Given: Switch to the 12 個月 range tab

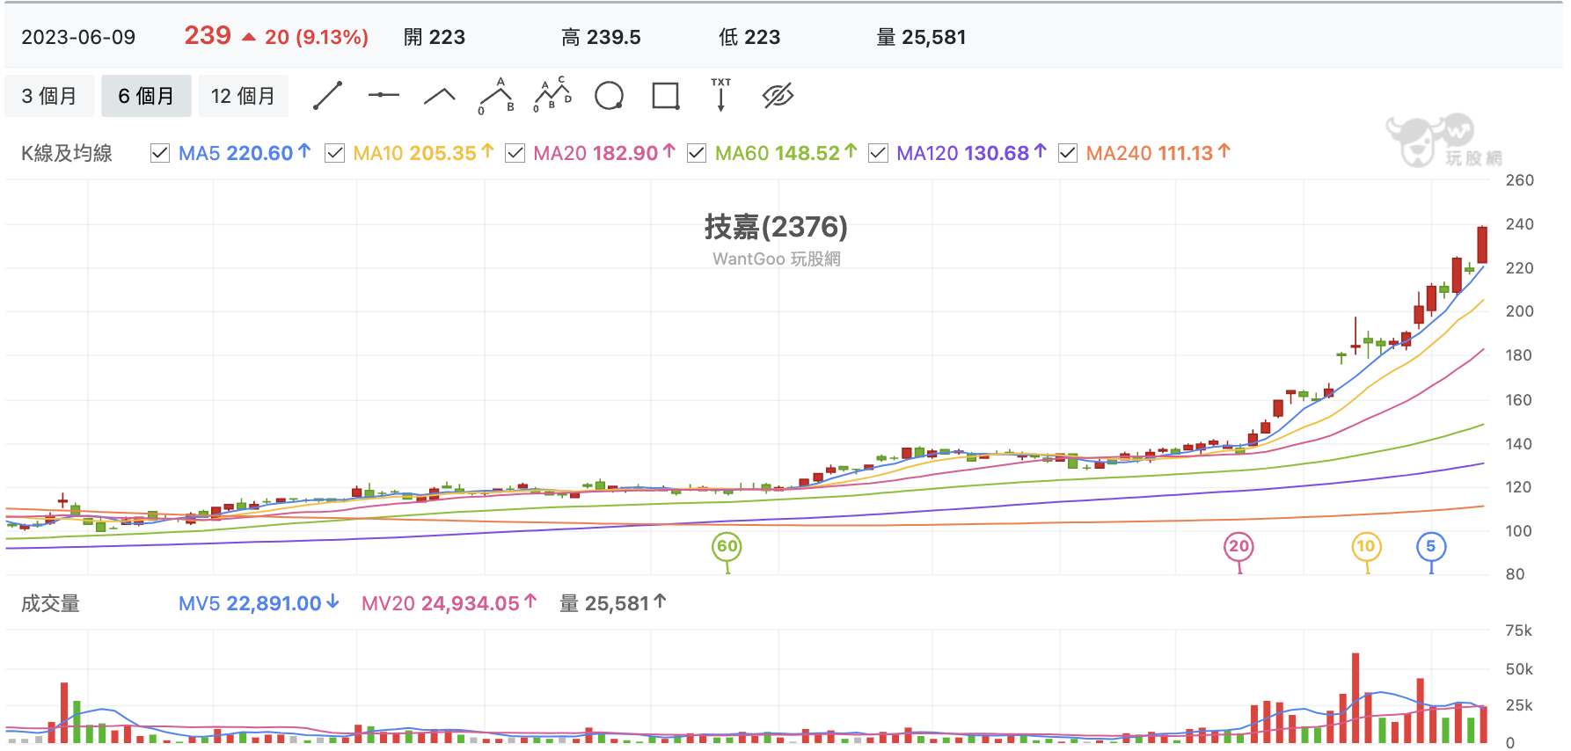Looking at the screenshot, I should [244, 96].
